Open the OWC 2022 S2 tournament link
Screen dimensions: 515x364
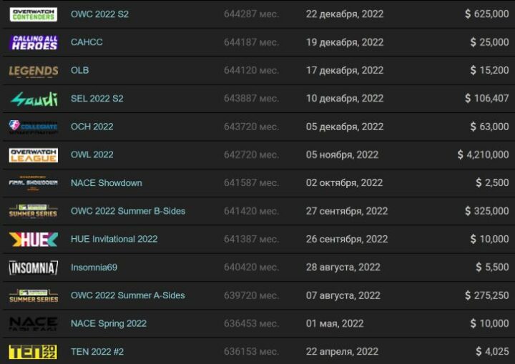tap(99, 14)
